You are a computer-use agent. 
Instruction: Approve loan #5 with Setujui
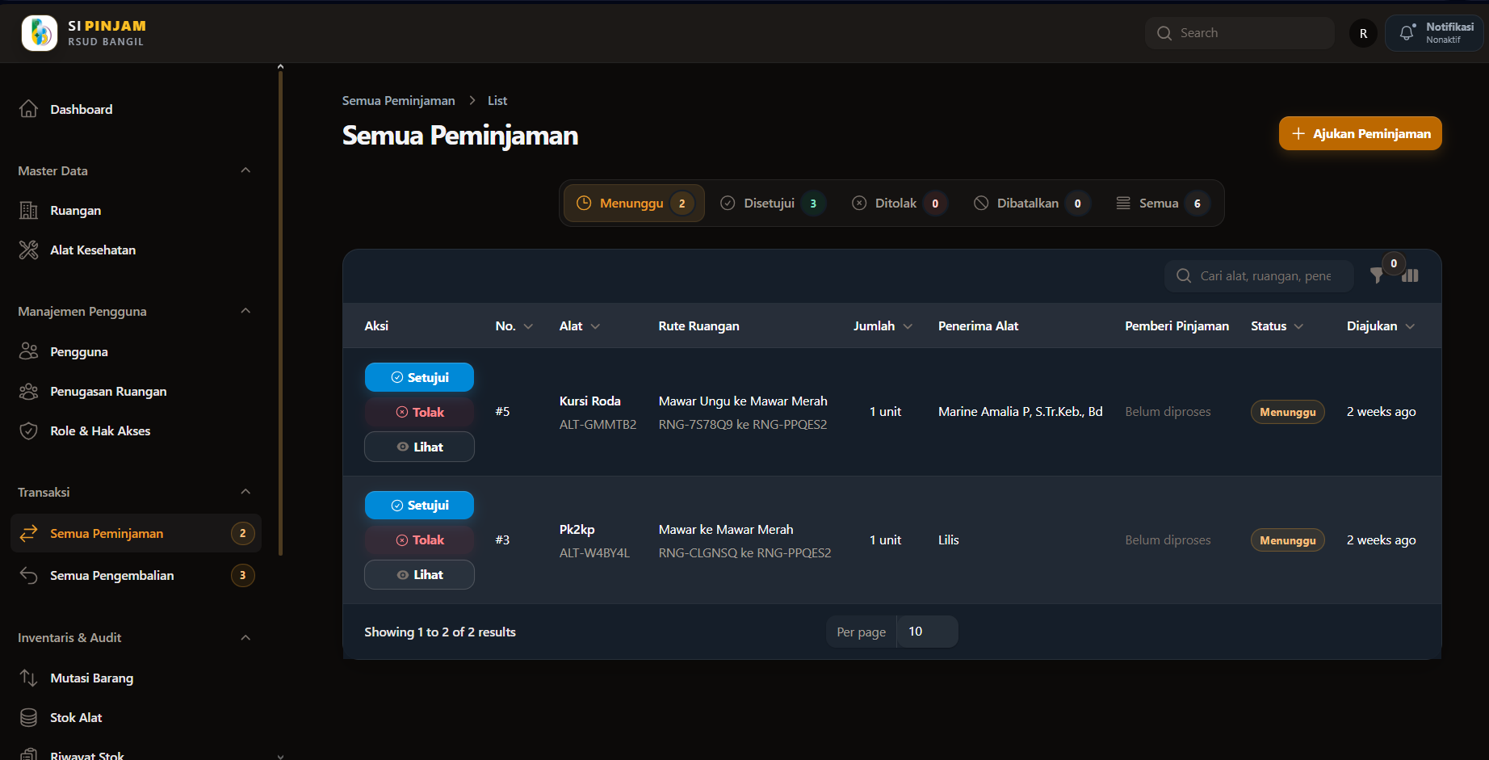(x=419, y=377)
